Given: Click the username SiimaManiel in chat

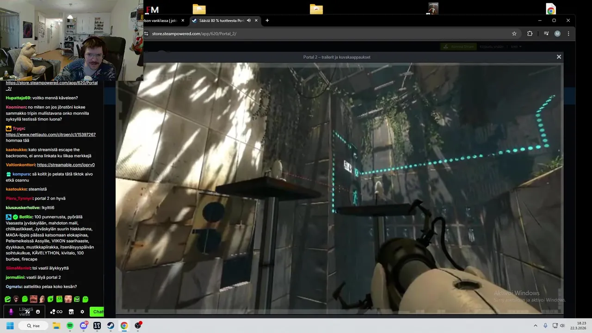Looking at the screenshot, I should [18, 268].
